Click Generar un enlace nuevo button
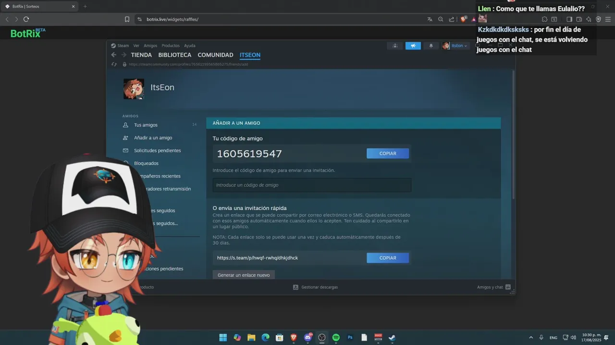The width and height of the screenshot is (615, 345). (244, 275)
